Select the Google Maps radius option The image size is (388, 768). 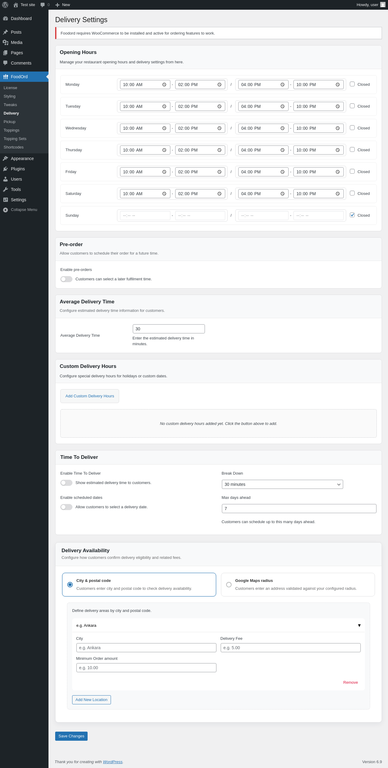click(229, 585)
